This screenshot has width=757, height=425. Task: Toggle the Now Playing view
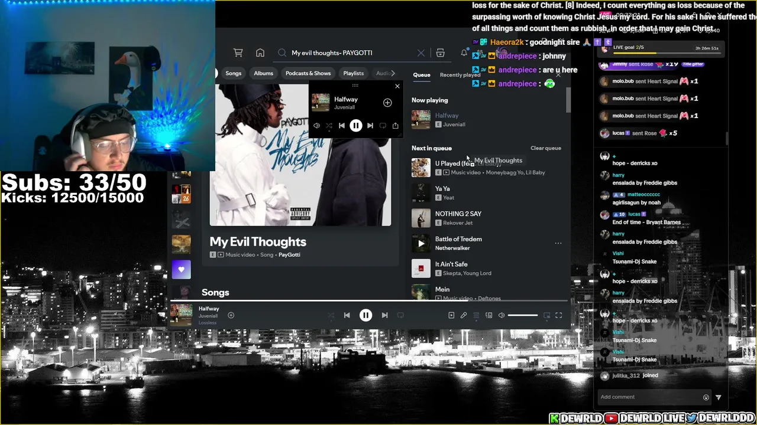pos(451,315)
